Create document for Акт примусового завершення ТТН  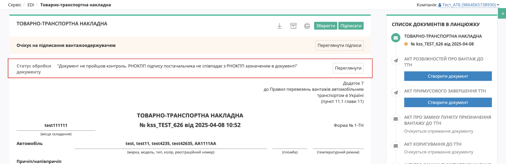point(448,102)
